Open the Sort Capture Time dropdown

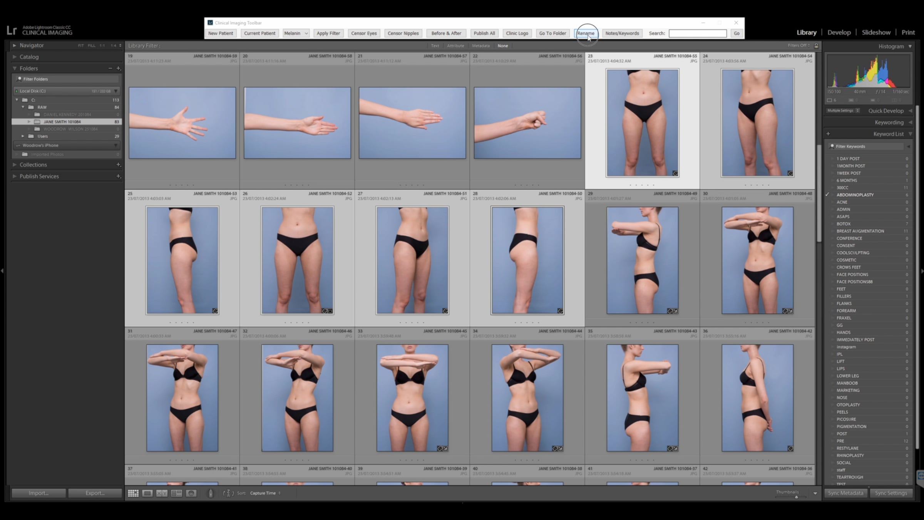click(x=265, y=493)
